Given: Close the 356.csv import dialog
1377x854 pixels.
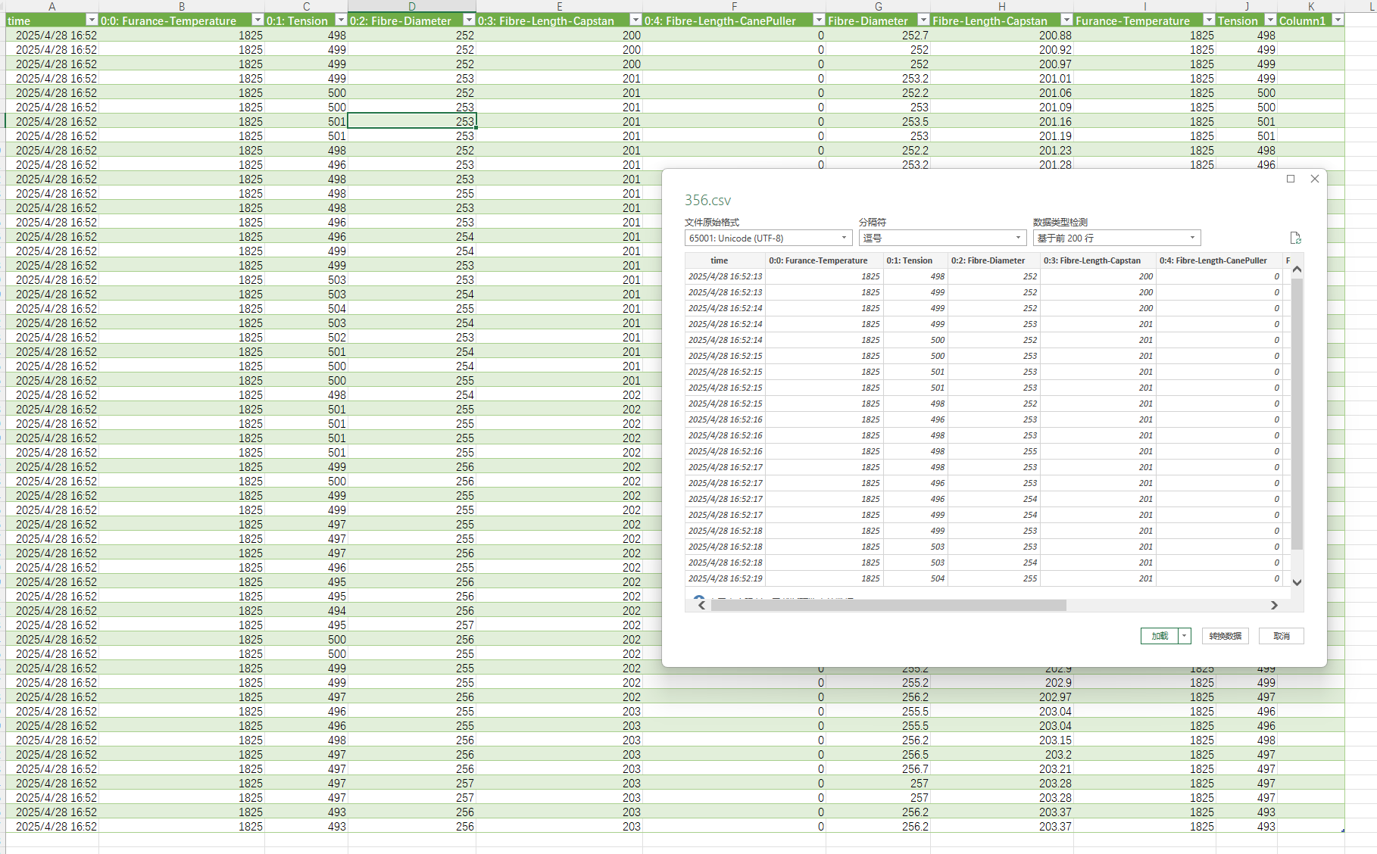Looking at the screenshot, I should (x=1315, y=179).
